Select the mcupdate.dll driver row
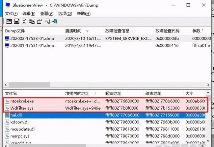The width and height of the screenshot is (214, 147). [104, 129]
